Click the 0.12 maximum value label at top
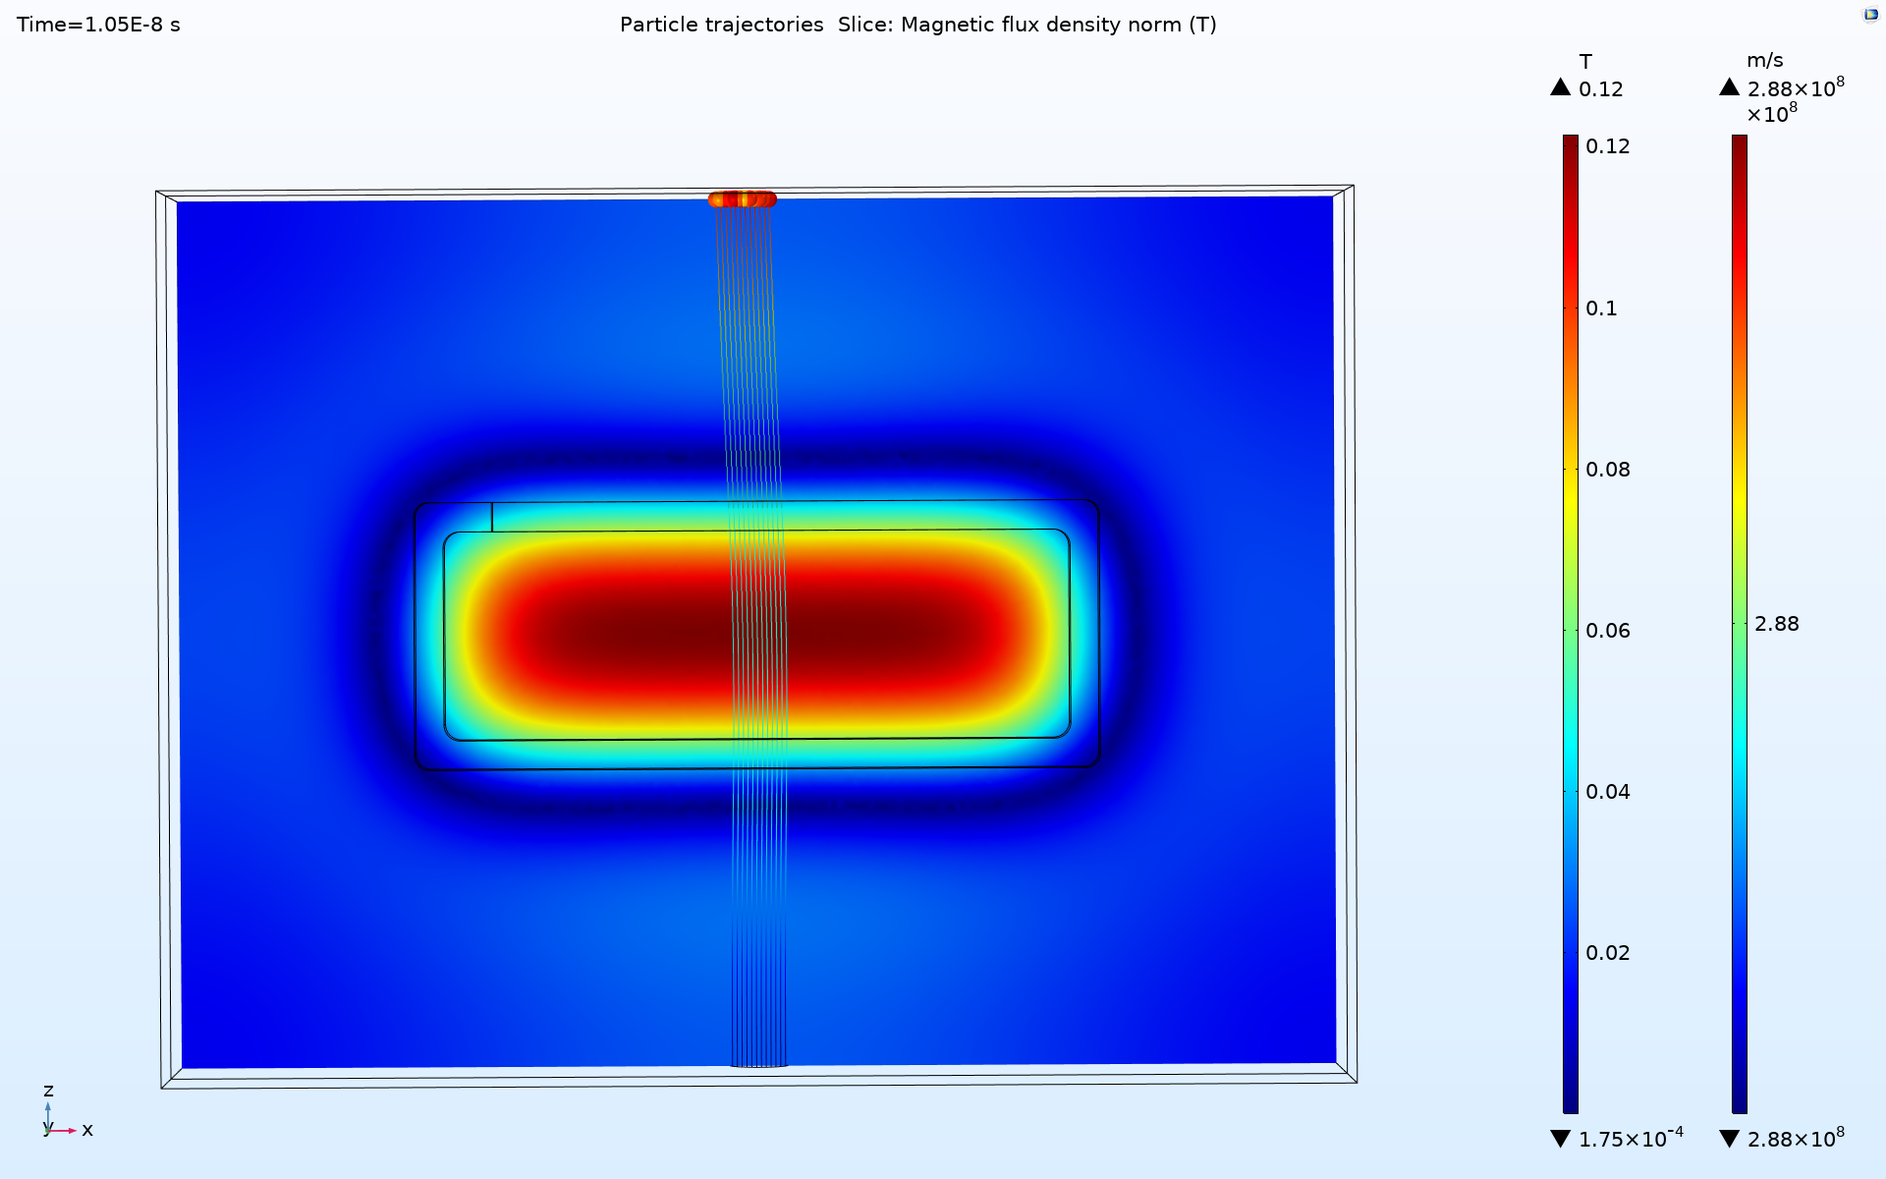 [1600, 89]
